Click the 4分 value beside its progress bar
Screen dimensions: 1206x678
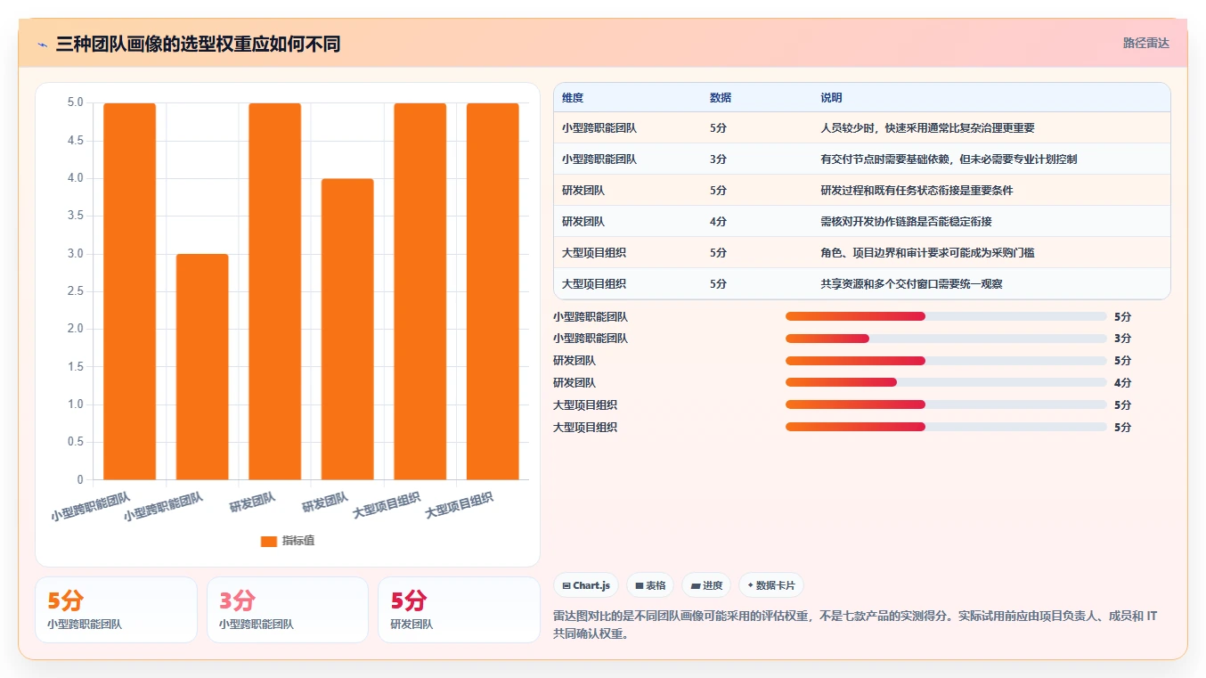click(x=1122, y=382)
